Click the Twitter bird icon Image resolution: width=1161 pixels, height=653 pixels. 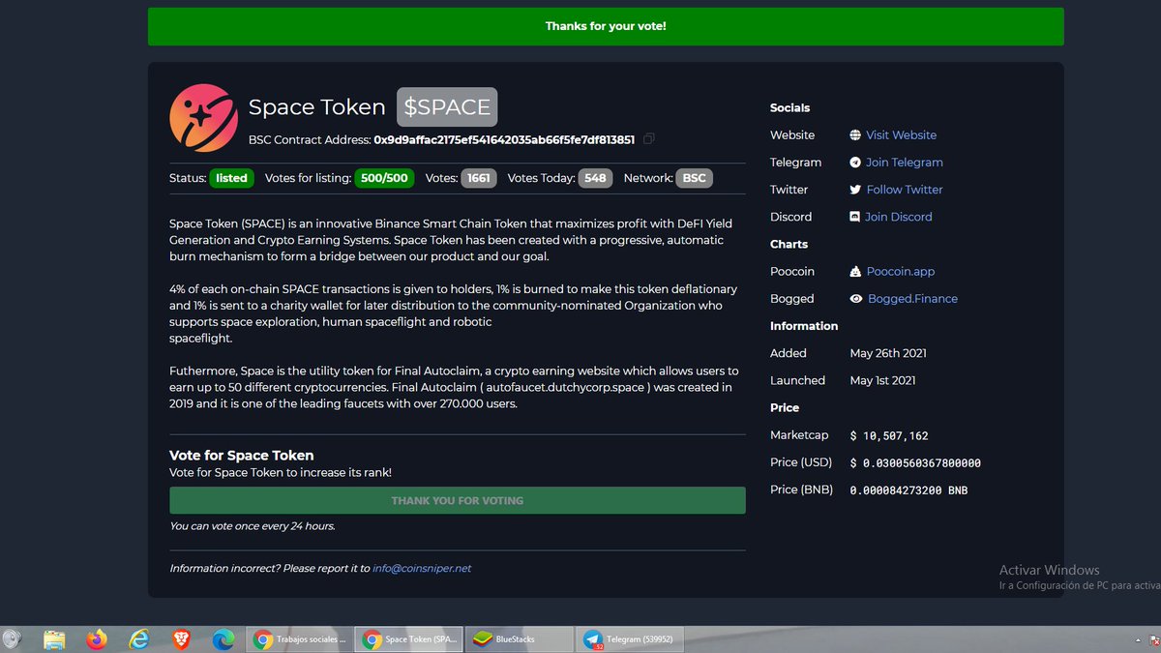(x=855, y=190)
